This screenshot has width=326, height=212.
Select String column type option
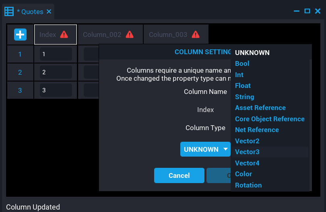[244, 97]
